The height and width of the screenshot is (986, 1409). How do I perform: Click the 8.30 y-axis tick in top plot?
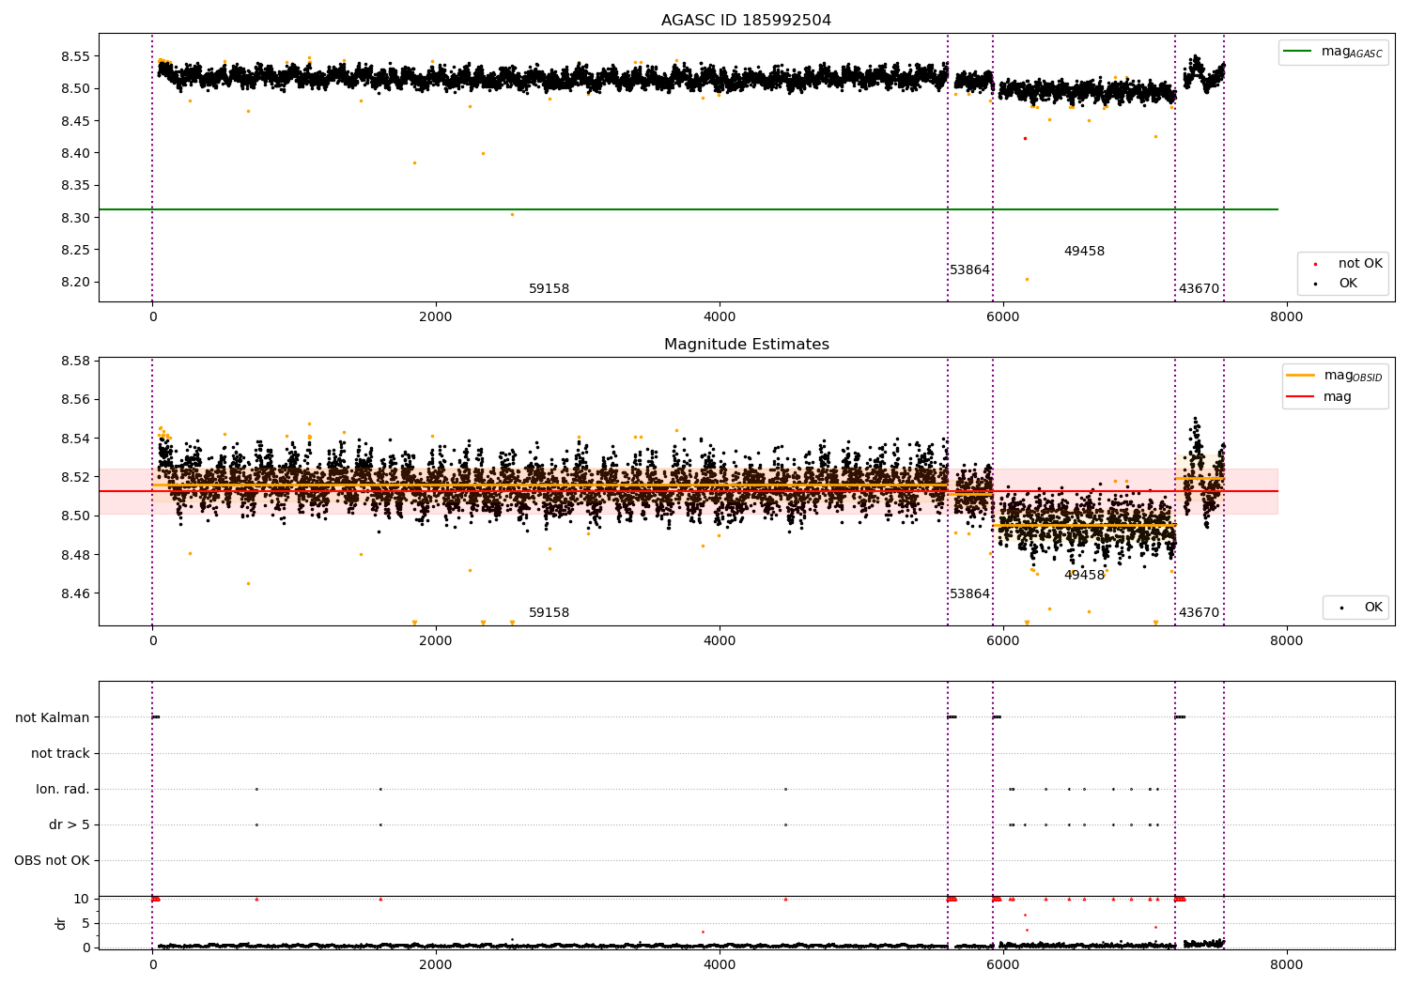(75, 218)
